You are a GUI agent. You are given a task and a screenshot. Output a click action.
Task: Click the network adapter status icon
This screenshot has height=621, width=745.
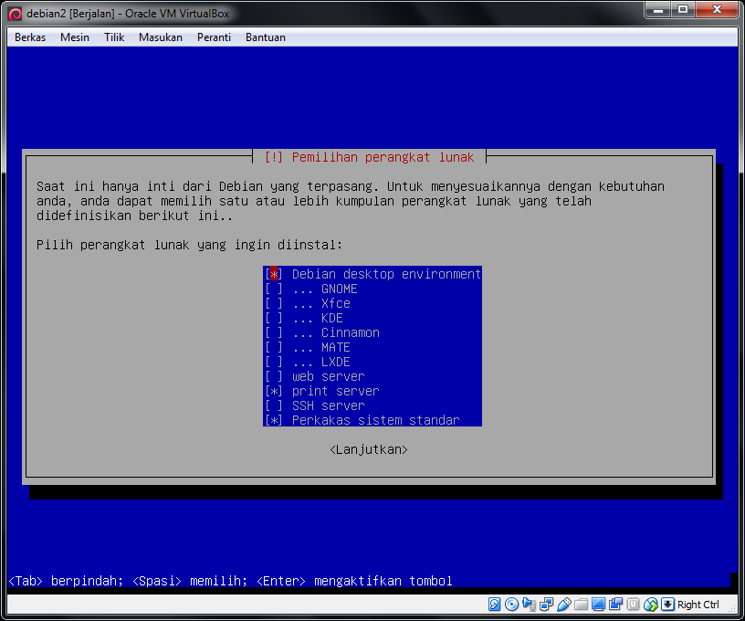546,605
